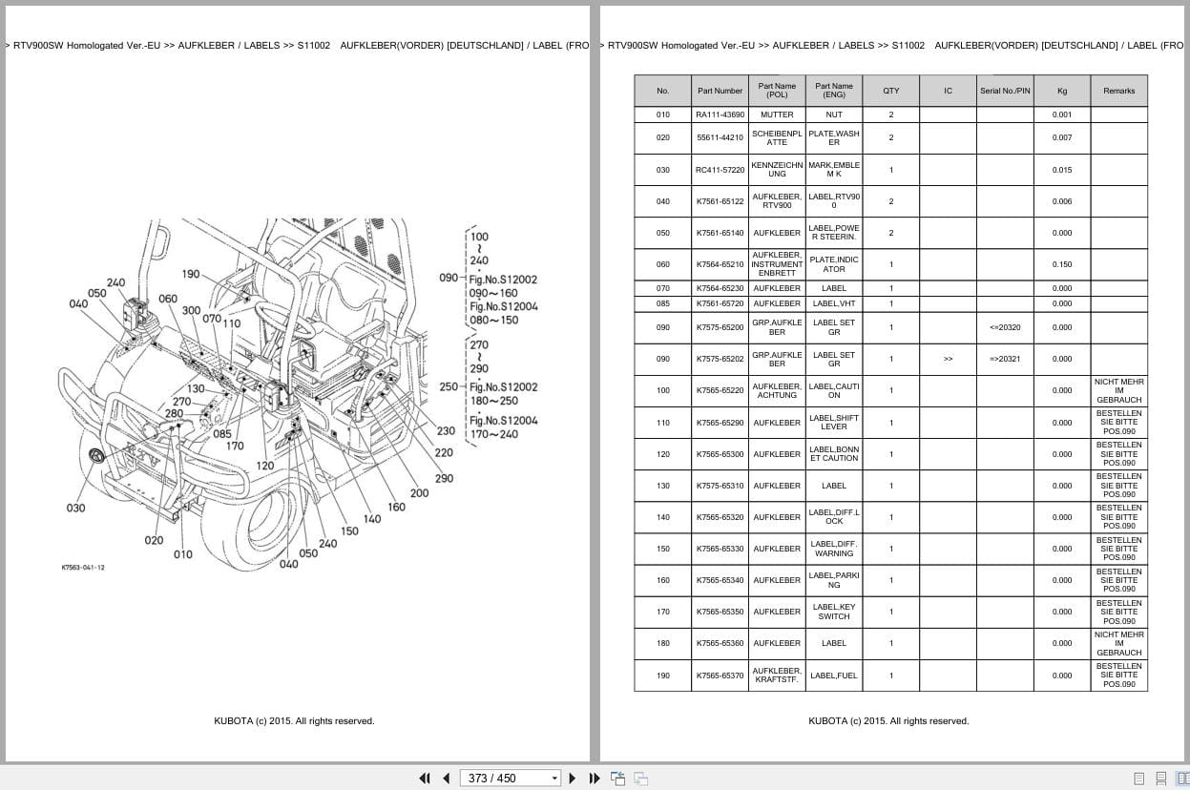Switch to continuous page view
Image resolution: width=1190 pixels, height=790 pixels.
coord(1160,779)
